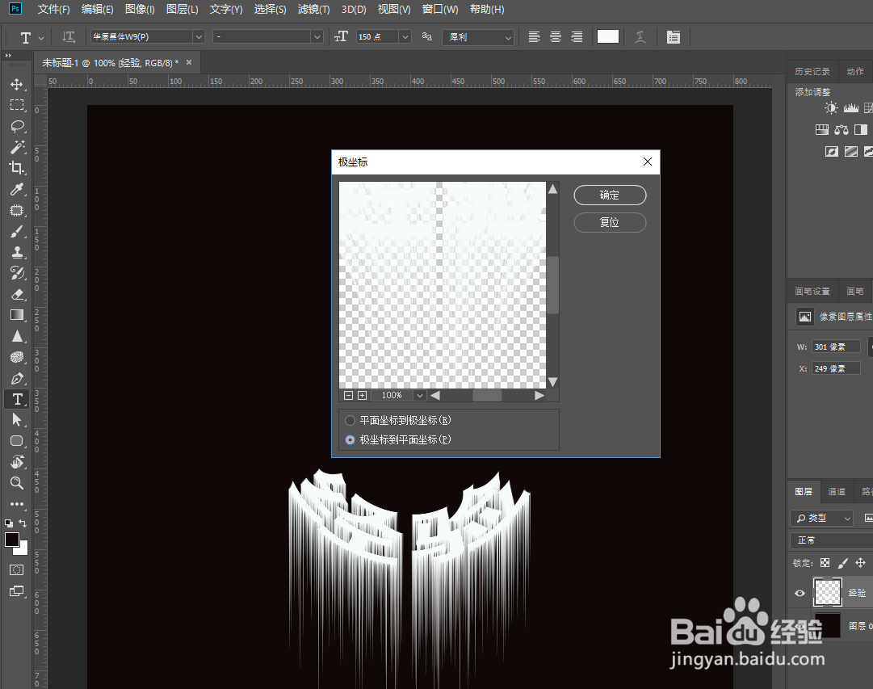Screen dimensions: 873x689
Task: Zoom out the filter preview
Action: 349,396
